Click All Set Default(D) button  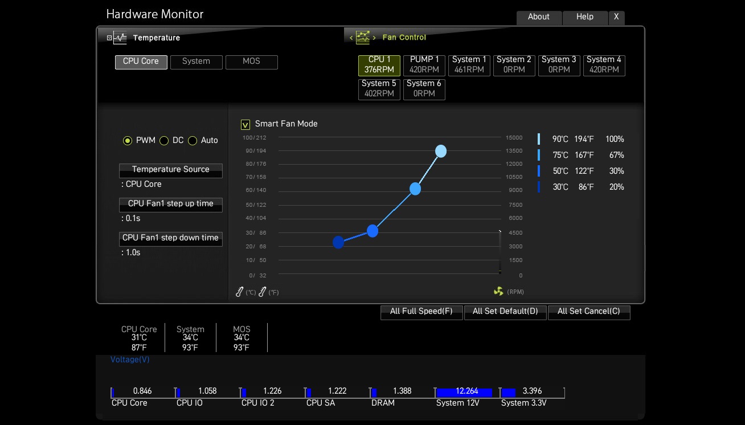(505, 312)
